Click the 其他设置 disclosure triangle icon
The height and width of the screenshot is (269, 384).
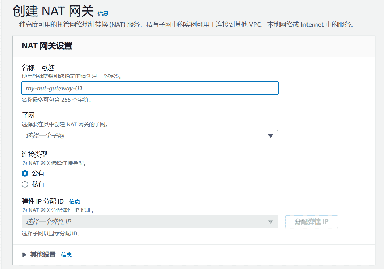[24, 255]
